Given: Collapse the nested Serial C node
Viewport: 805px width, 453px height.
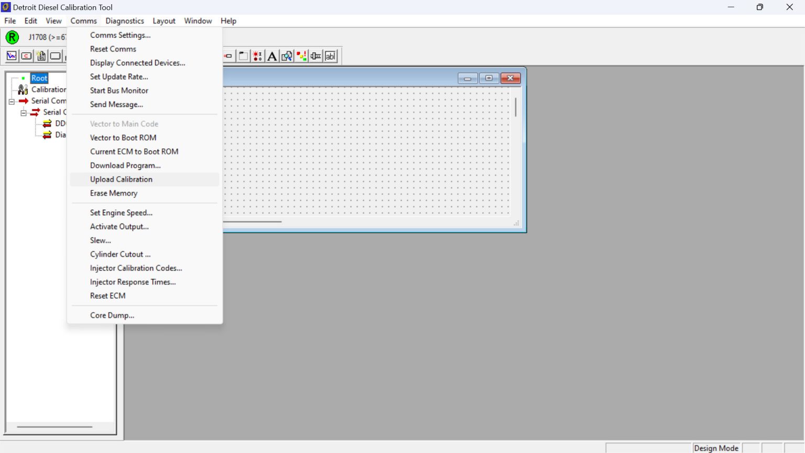Looking at the screenshot, I should coord(24,112).
